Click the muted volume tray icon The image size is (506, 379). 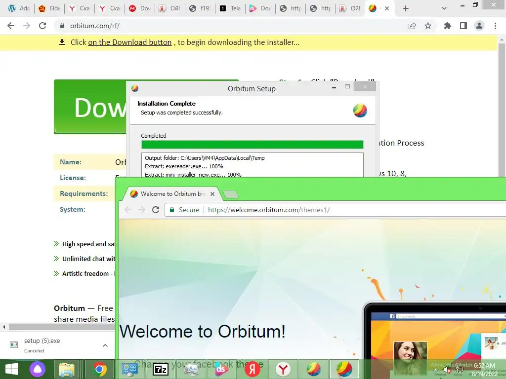tap(447, 370)
